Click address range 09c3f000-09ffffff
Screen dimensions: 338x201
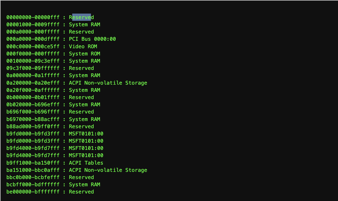pyautogui.click(x=33, y=68)
